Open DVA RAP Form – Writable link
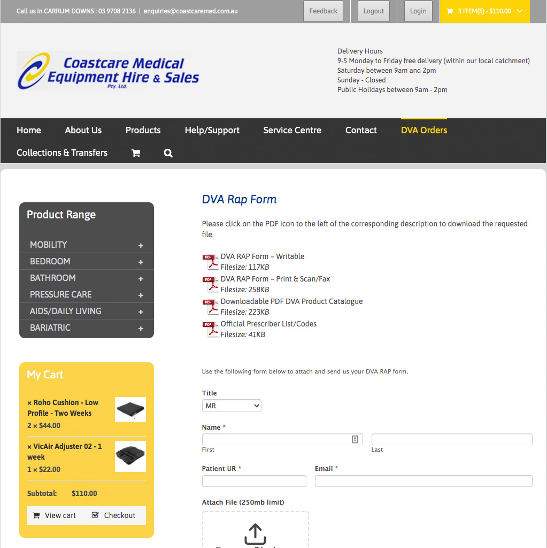Image resolution: width=547 pixels, height=548 pixels. (263, 256)
